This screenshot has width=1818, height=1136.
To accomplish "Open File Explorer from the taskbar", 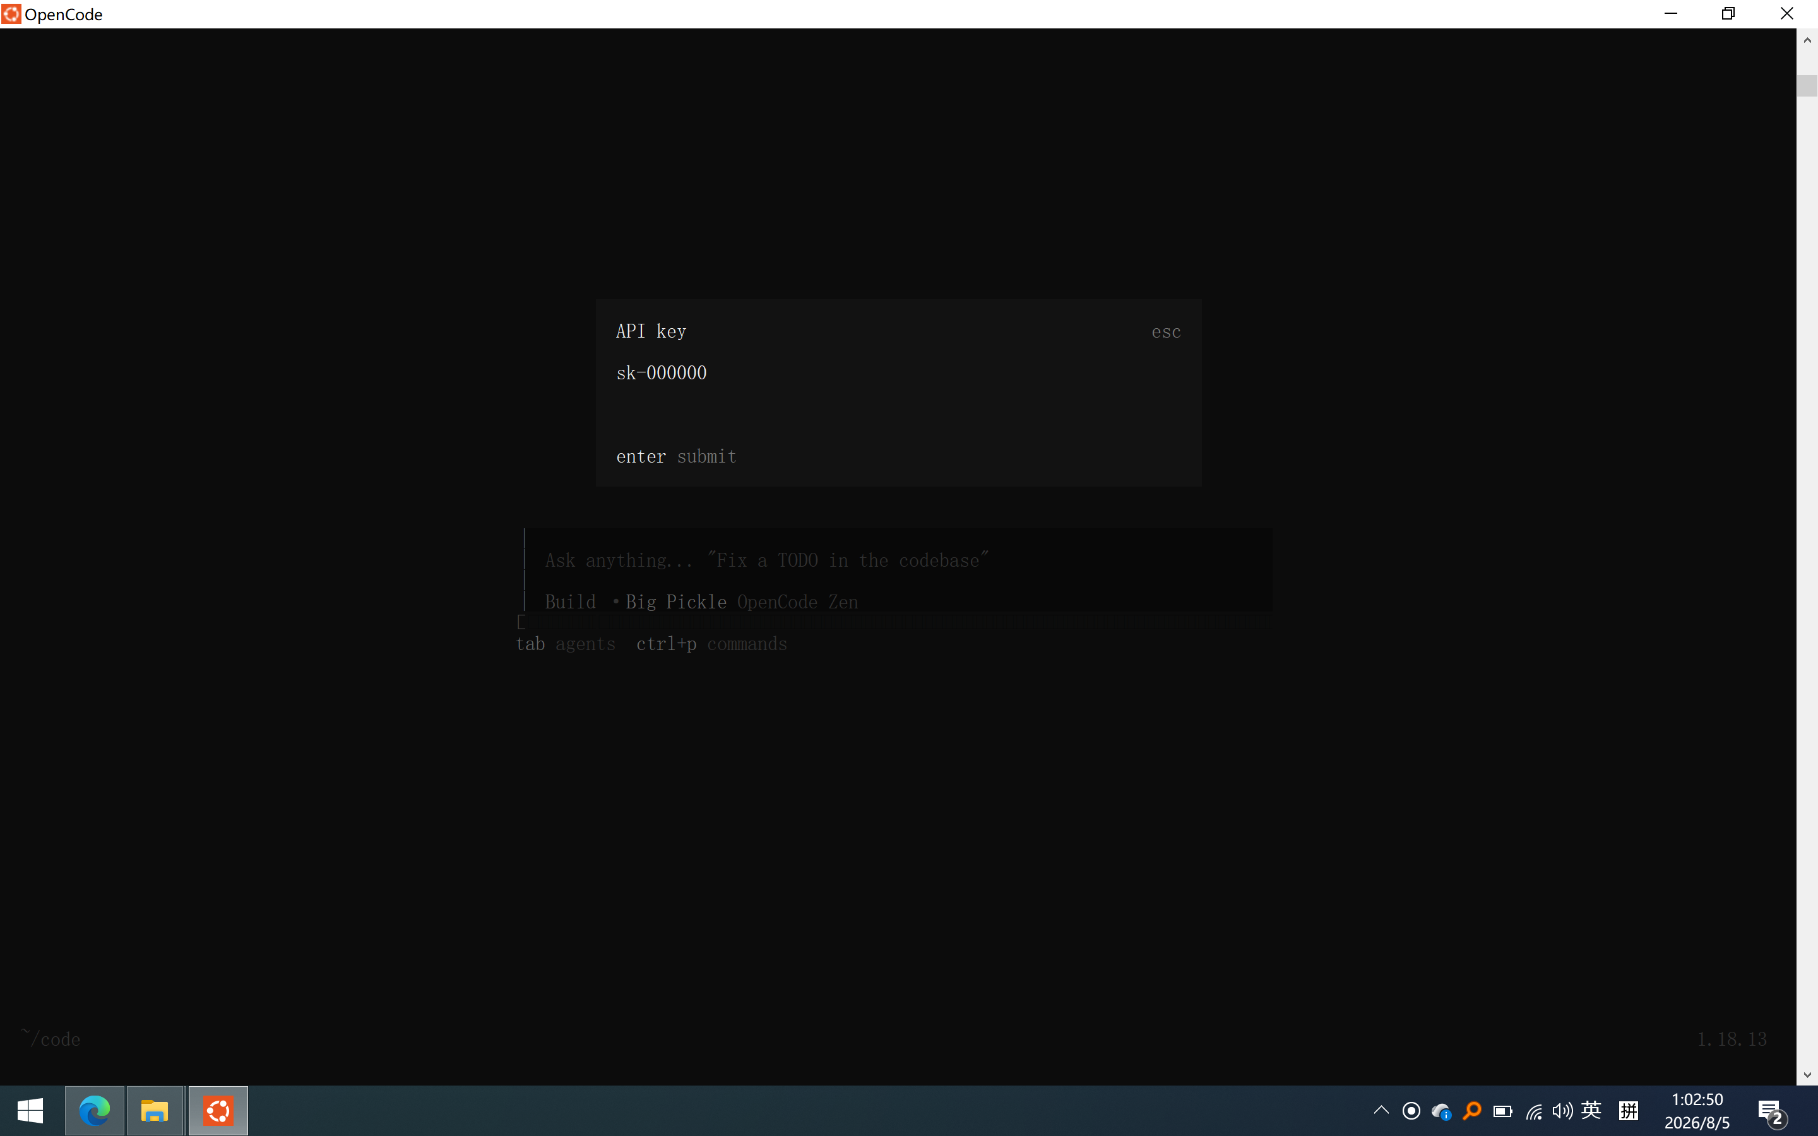I will coord(155,1111).
